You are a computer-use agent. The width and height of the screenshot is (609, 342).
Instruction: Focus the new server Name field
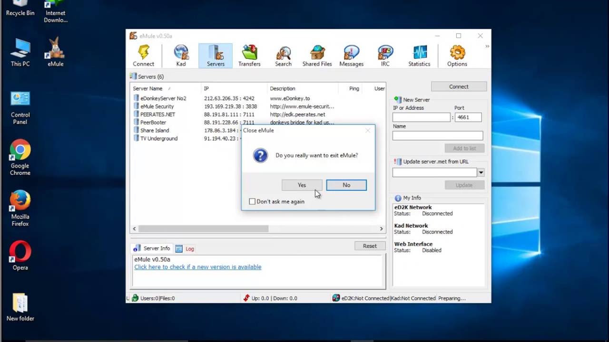click(437, 136)
